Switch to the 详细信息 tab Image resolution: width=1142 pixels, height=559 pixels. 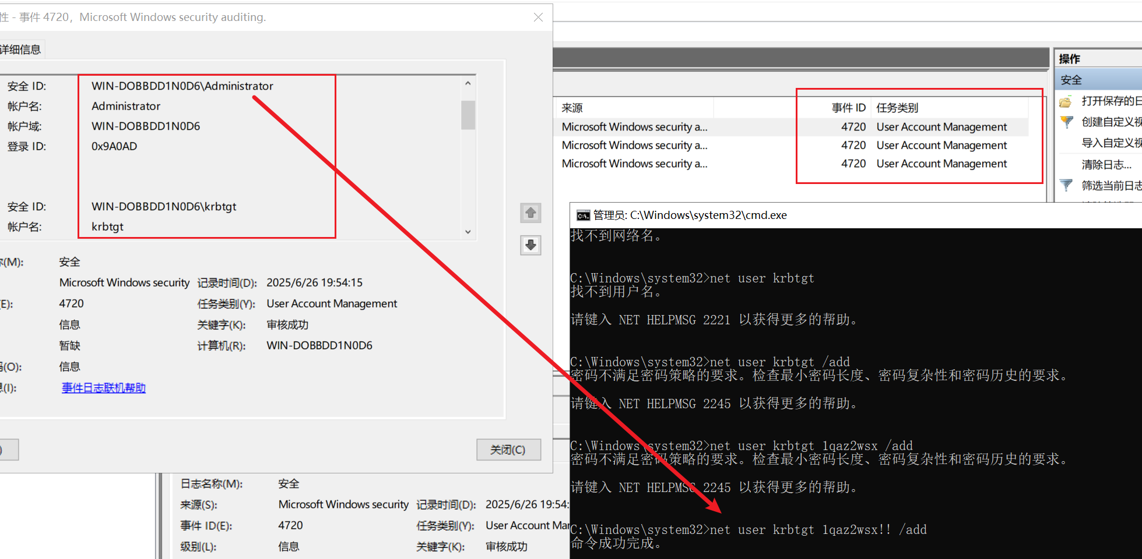tap(21, 50)
